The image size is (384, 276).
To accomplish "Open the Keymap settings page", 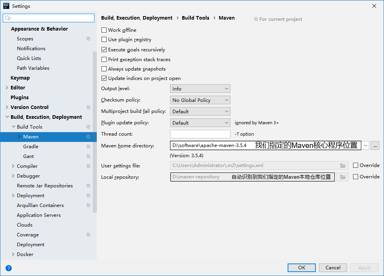I will click(20, 78).
